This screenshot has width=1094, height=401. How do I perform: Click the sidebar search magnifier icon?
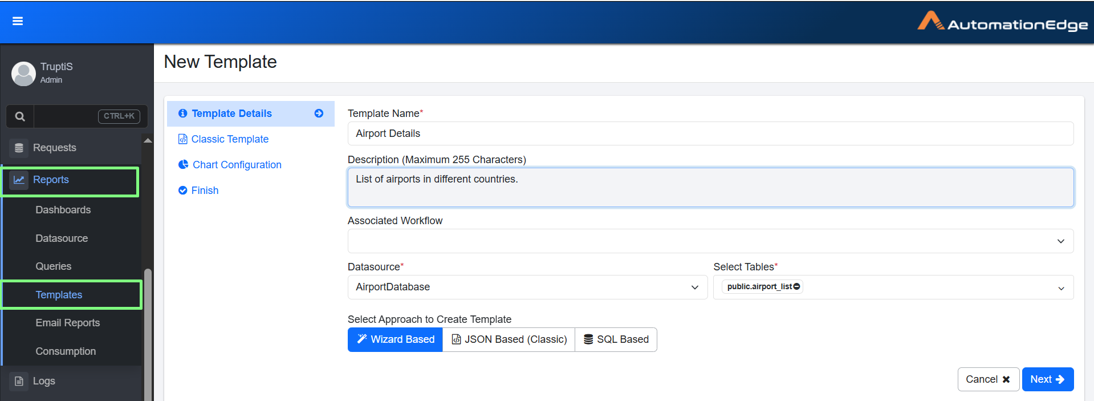(20, 116)
